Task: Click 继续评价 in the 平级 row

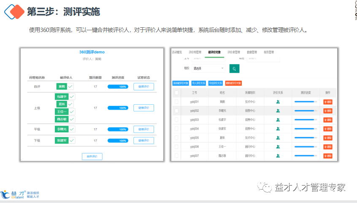Action: (143, 129)
